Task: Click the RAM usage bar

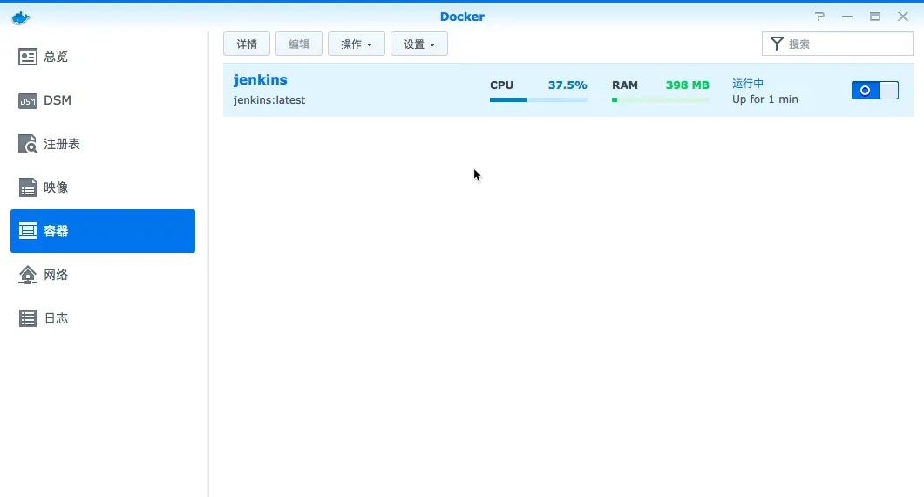Action: click(660, 99)
